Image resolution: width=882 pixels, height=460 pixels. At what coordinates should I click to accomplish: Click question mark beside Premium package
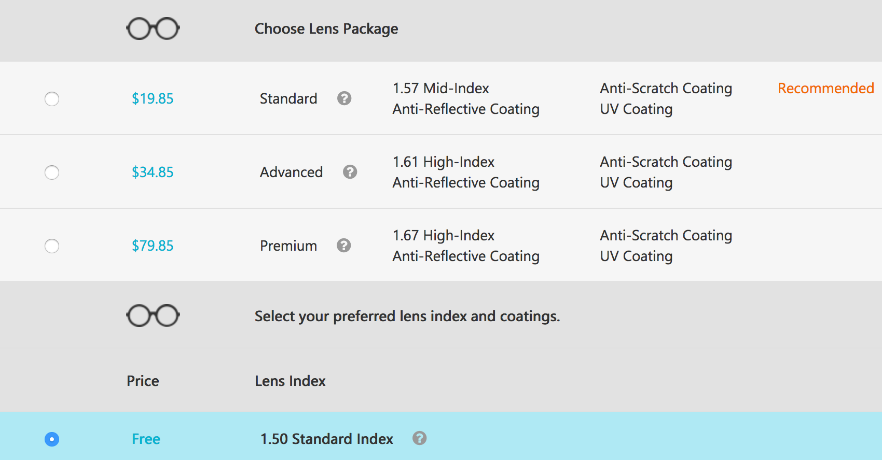point(343,246)
